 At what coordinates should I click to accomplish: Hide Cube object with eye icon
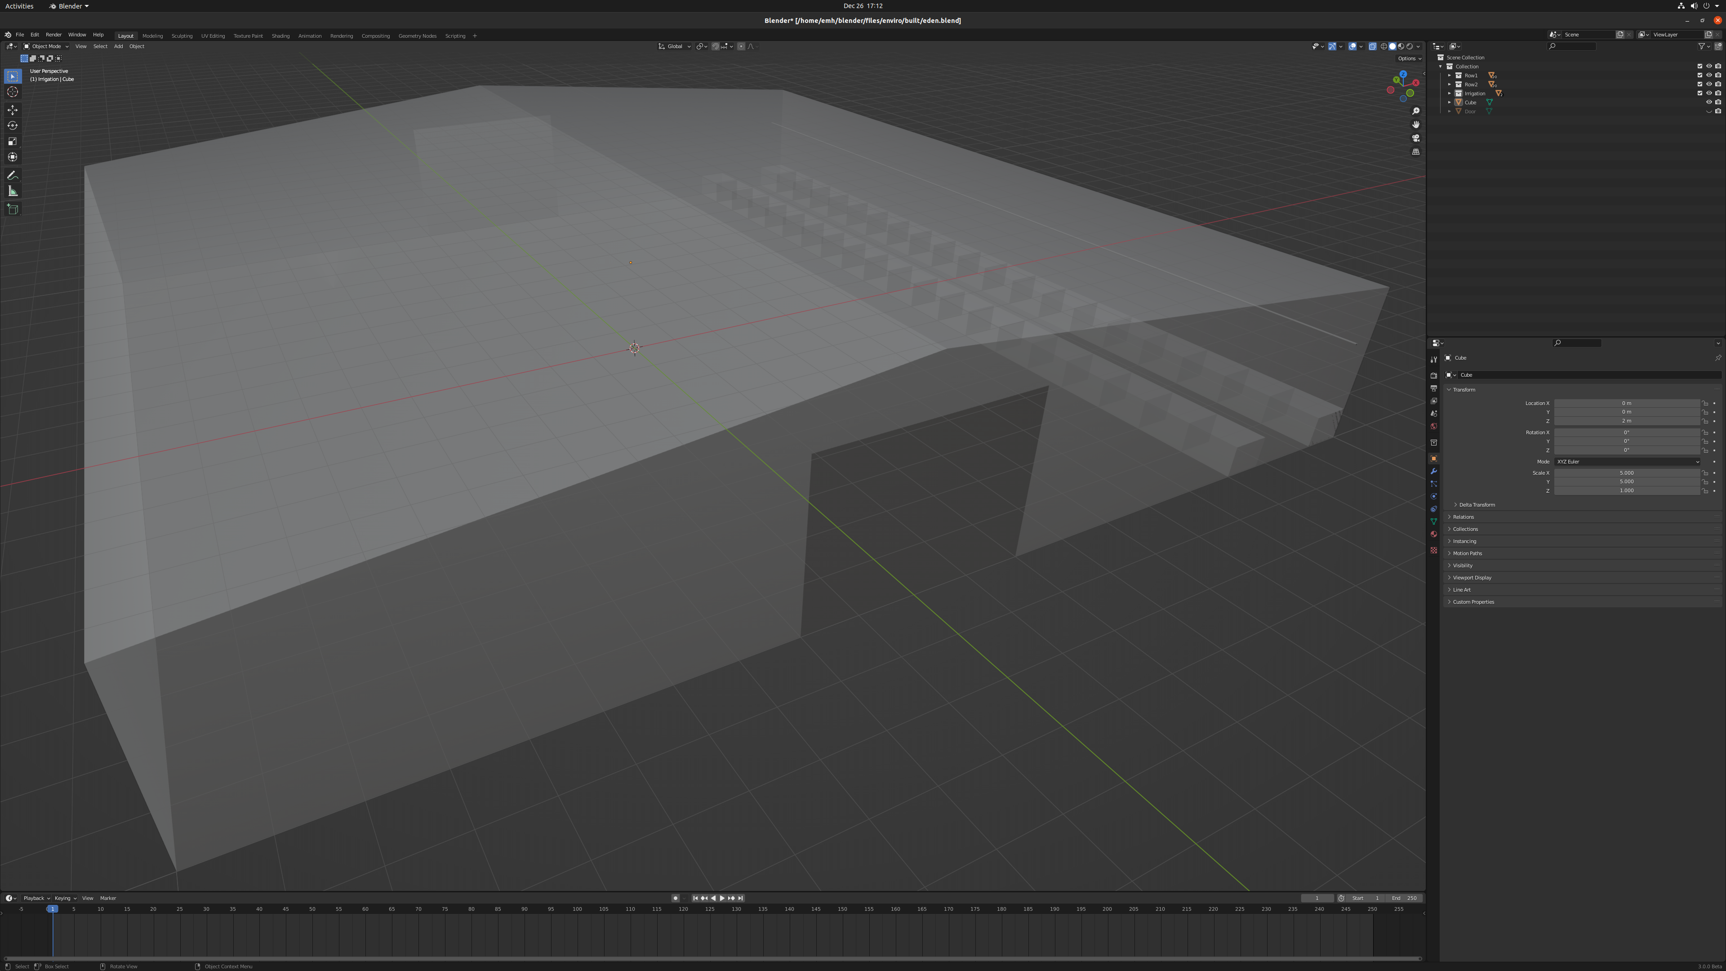pos(1708,102)
